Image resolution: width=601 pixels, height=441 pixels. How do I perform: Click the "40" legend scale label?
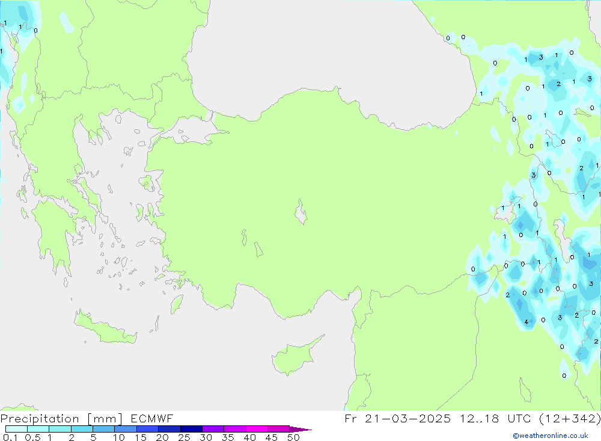249,437
